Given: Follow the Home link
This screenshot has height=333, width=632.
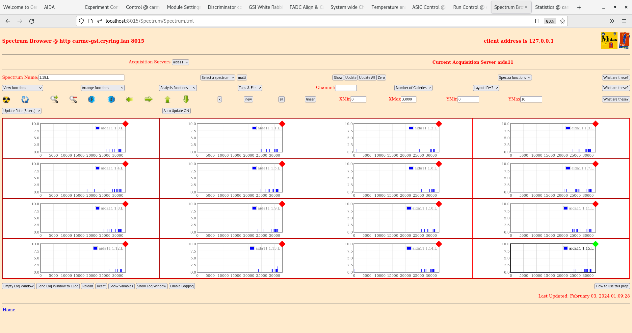Looking at the screenshot, I should (x=9, y=310).
